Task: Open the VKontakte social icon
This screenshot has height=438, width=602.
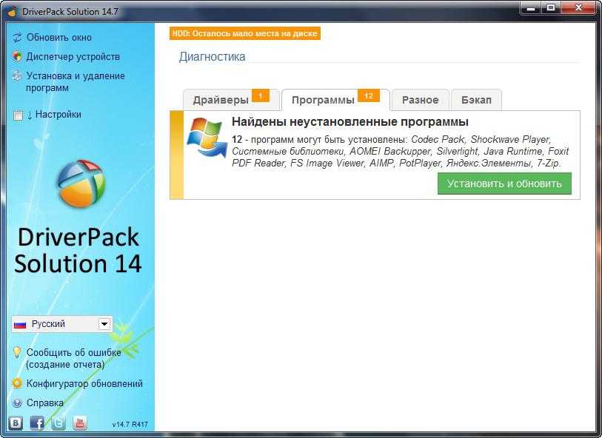Action: pyautogui.click(x=16, y=423)
